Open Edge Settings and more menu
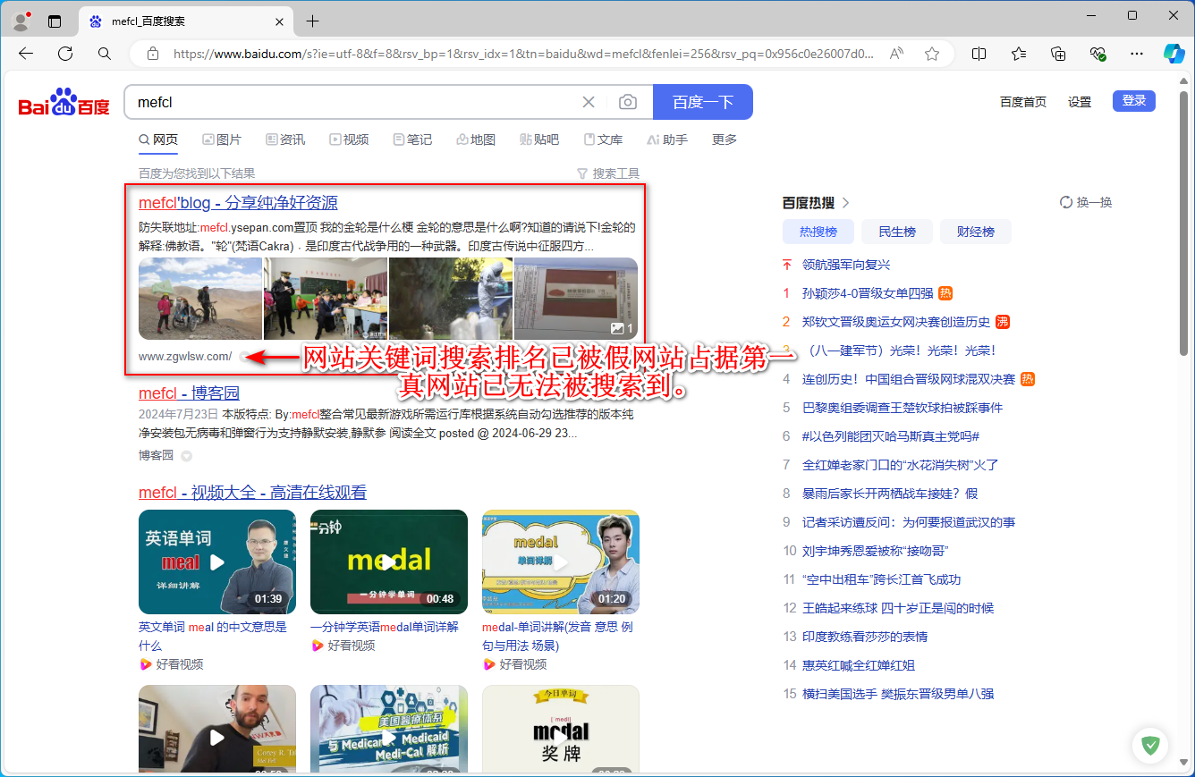This screenshot has height=777, width=1195. 1137,54
